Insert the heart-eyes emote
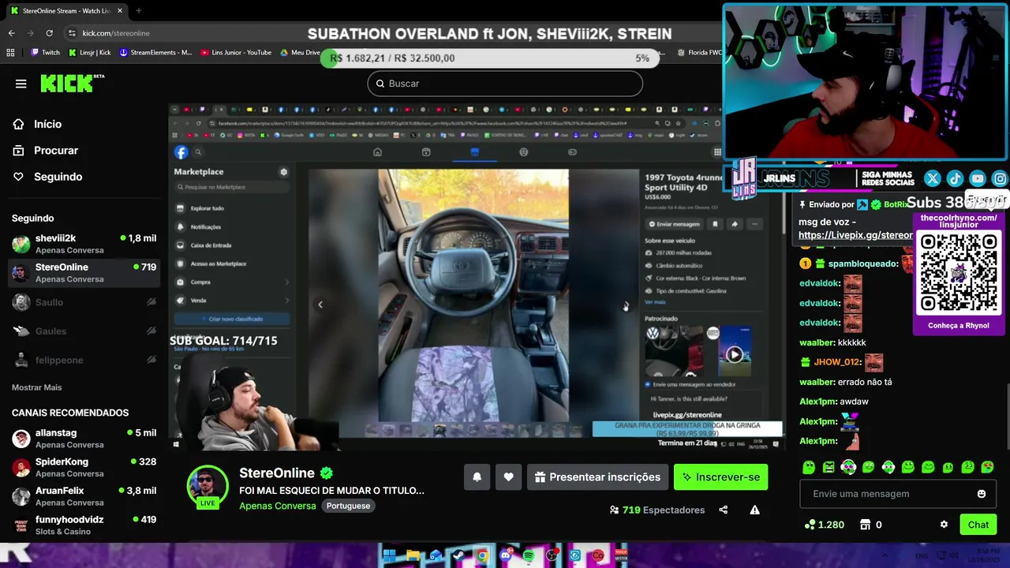The height and width of the screenshot is (568, 1010). click(987, 467)
